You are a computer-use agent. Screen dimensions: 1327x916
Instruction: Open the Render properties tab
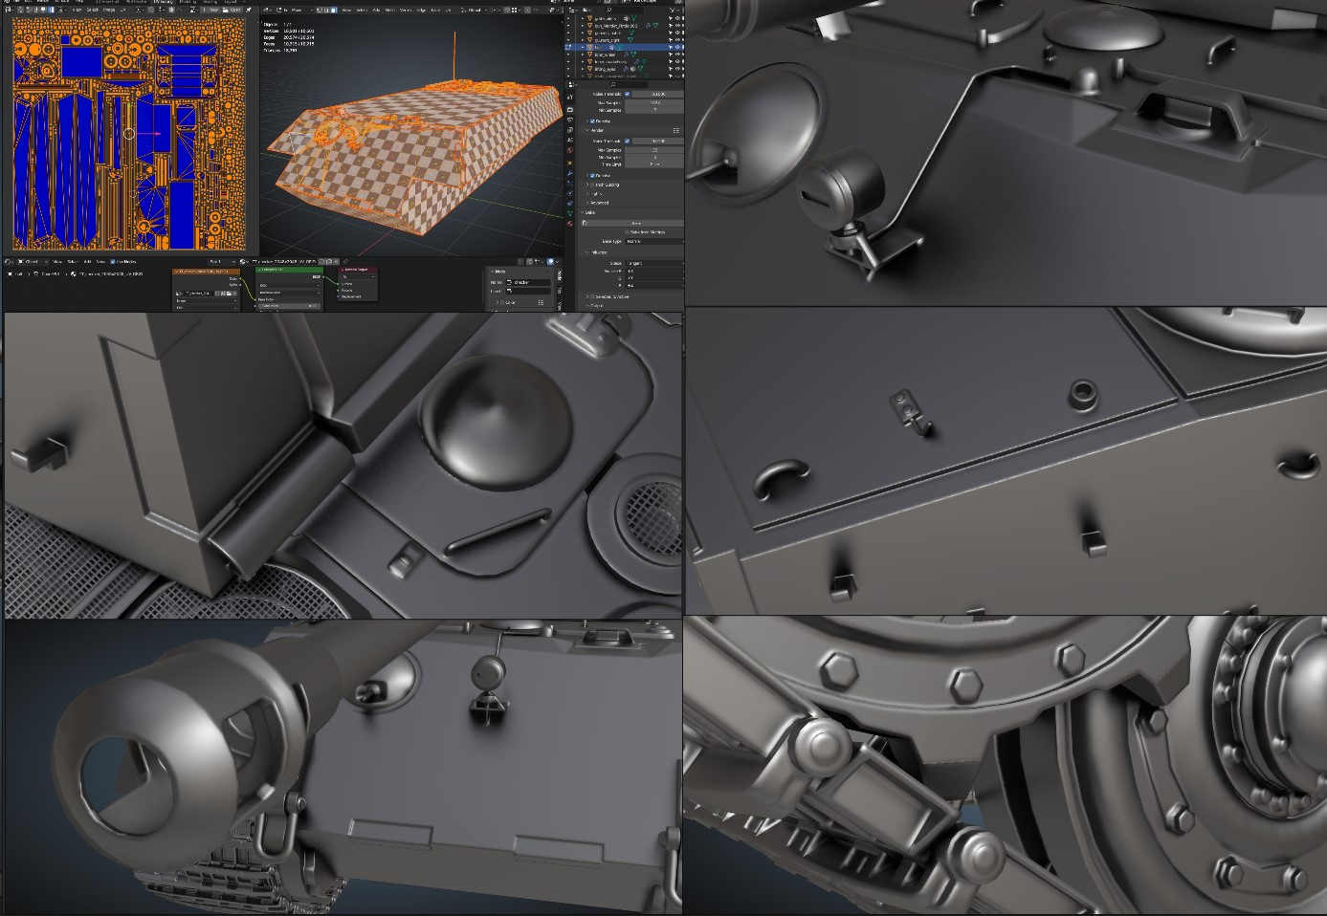pos(570,109)
